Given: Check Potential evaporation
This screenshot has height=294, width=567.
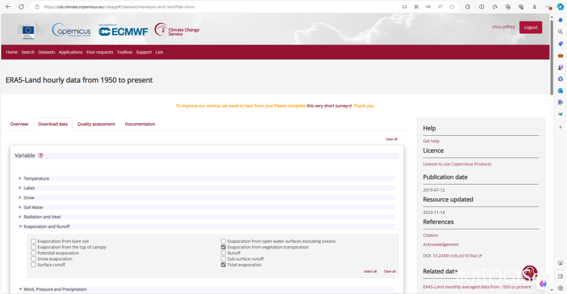Looking at the screenshot, I should point(33,253).
